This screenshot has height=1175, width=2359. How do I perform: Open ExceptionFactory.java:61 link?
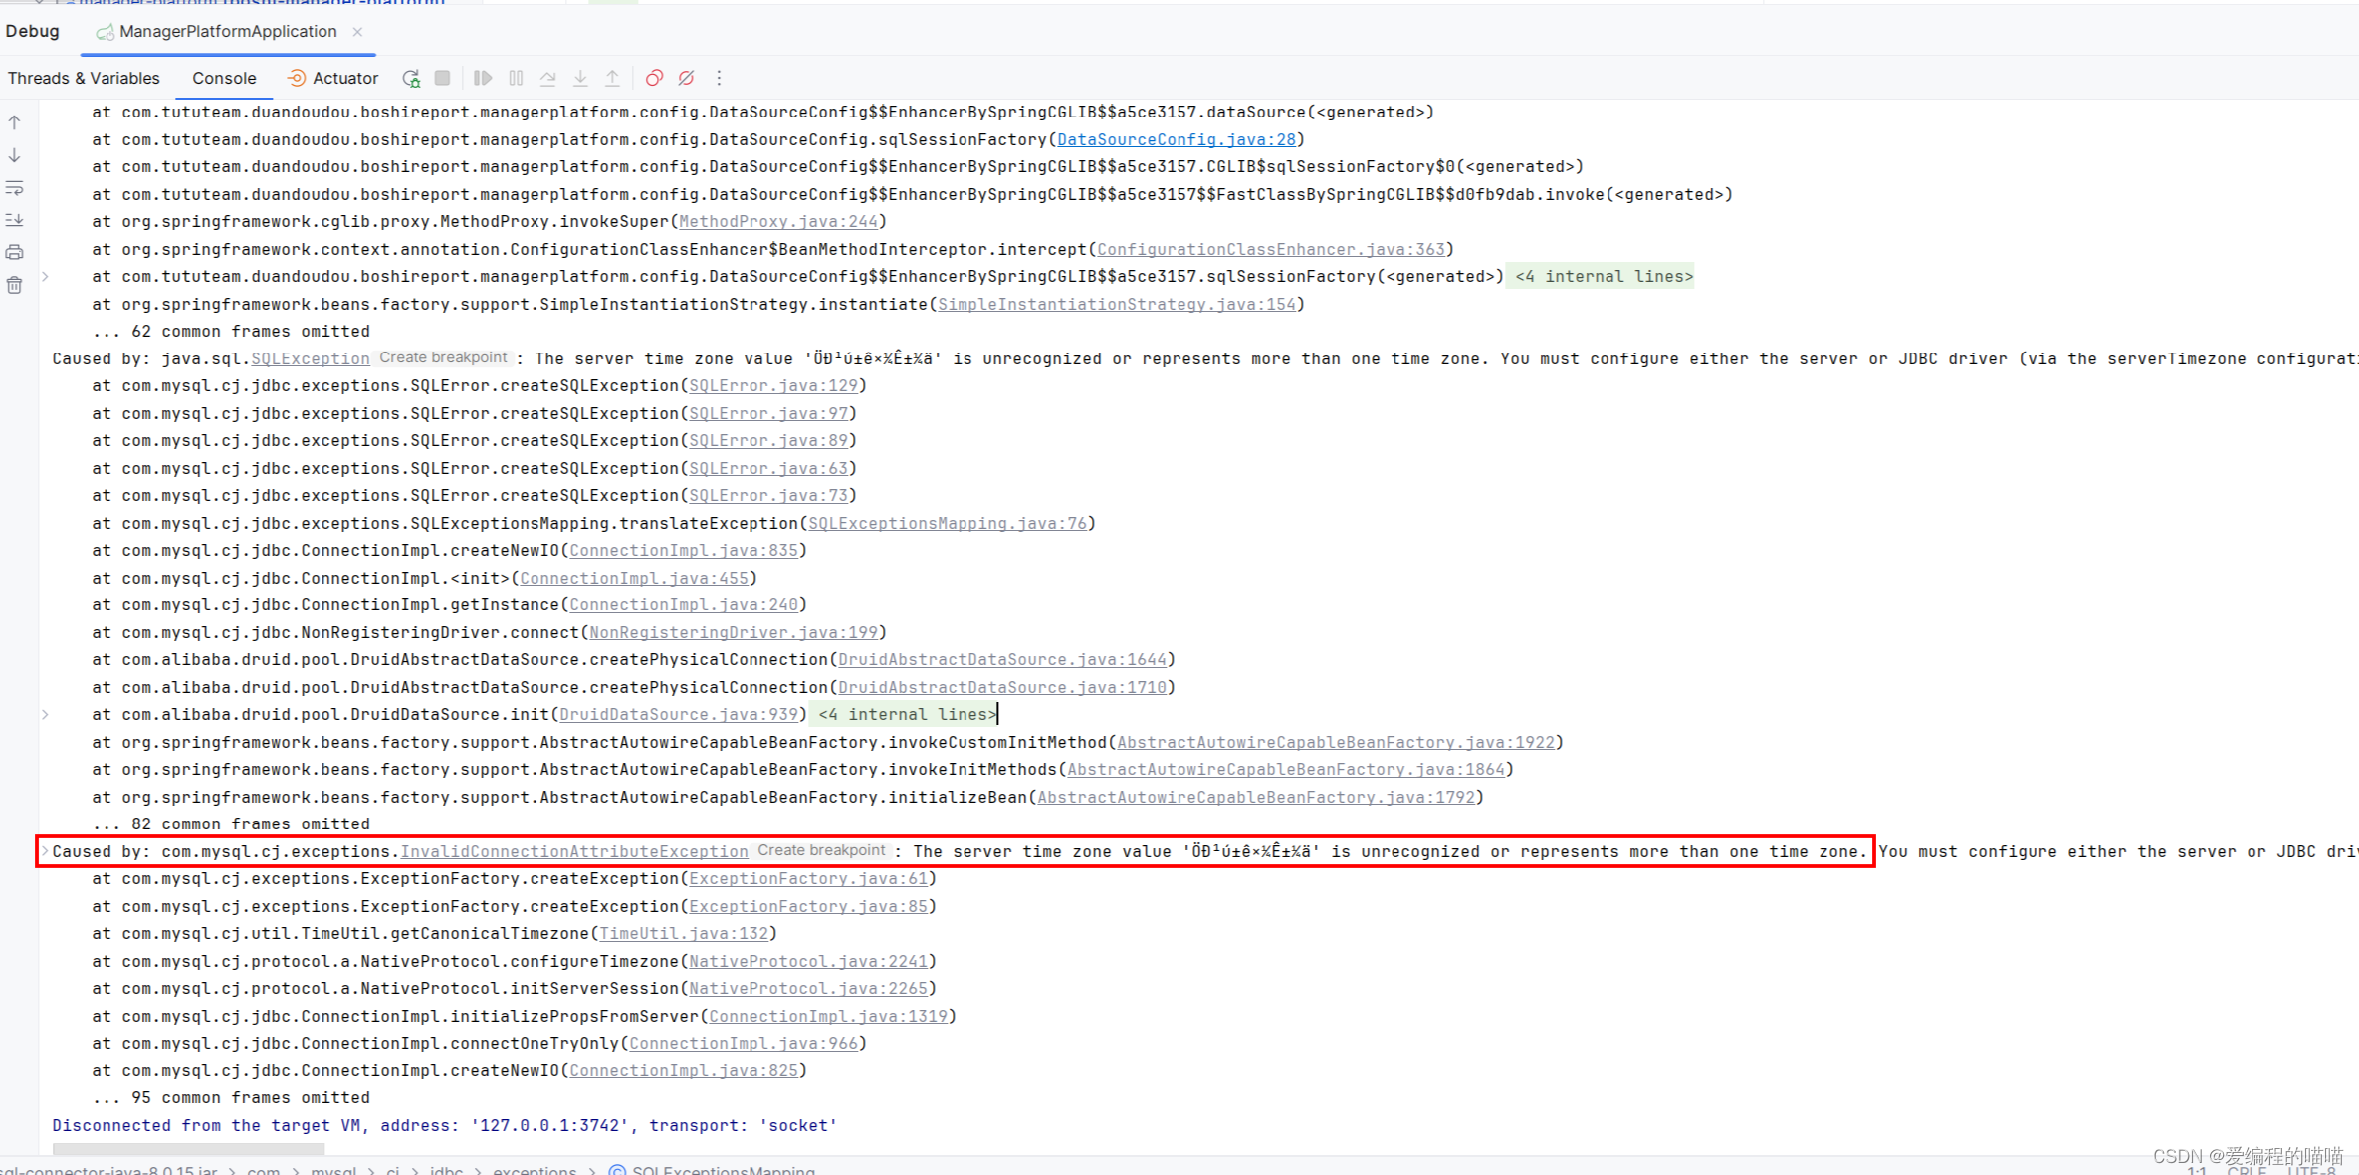pyautogui.click(x=807, y=879)
